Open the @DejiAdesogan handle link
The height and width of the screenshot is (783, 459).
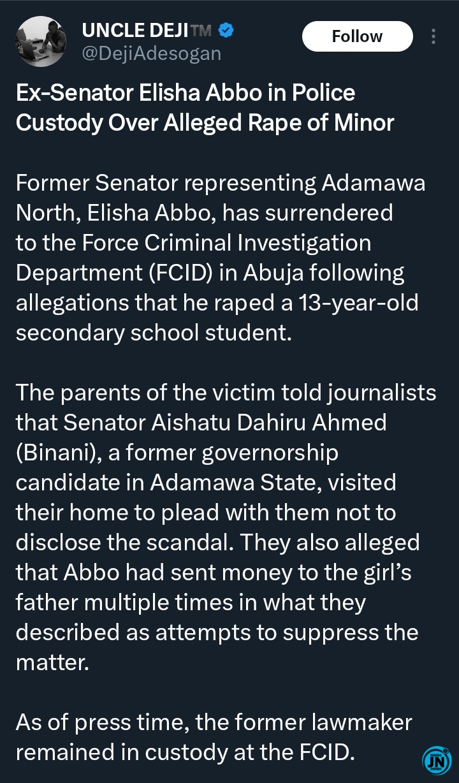tap(152, 54)
